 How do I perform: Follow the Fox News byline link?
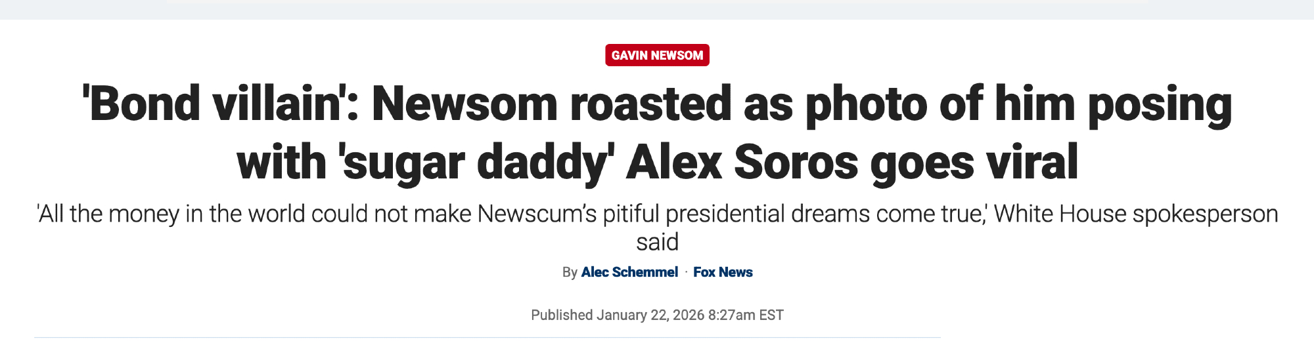723,272
